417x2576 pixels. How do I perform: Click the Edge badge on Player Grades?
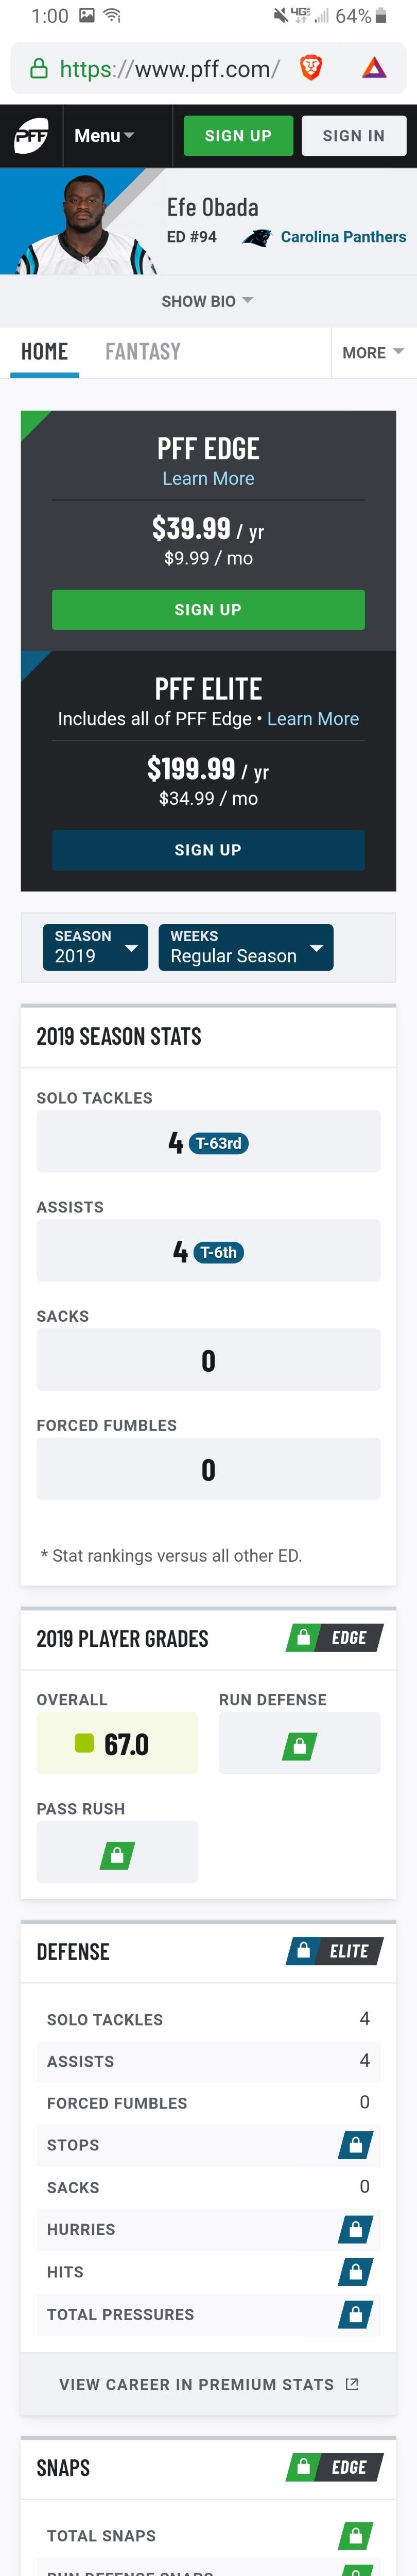(334, 1638)
